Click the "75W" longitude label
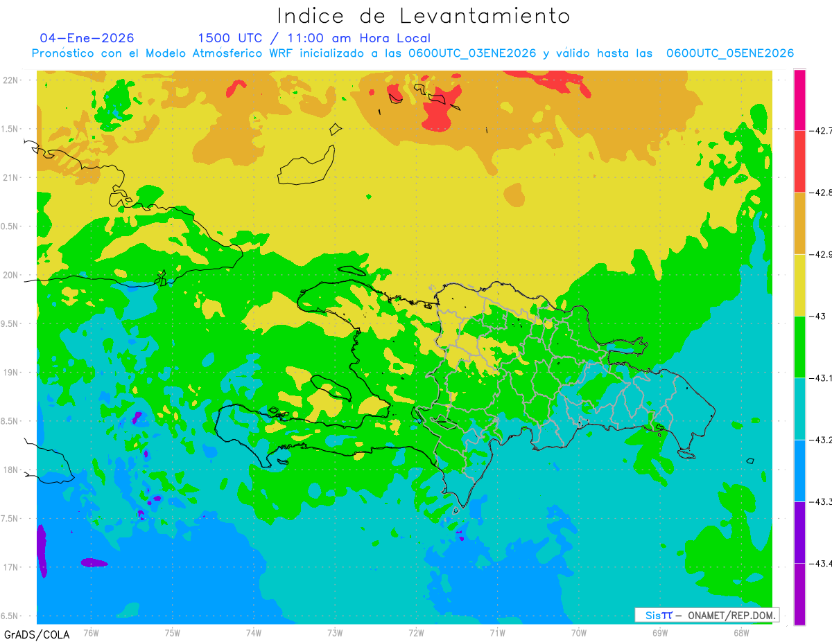 [x=172, y=633]
